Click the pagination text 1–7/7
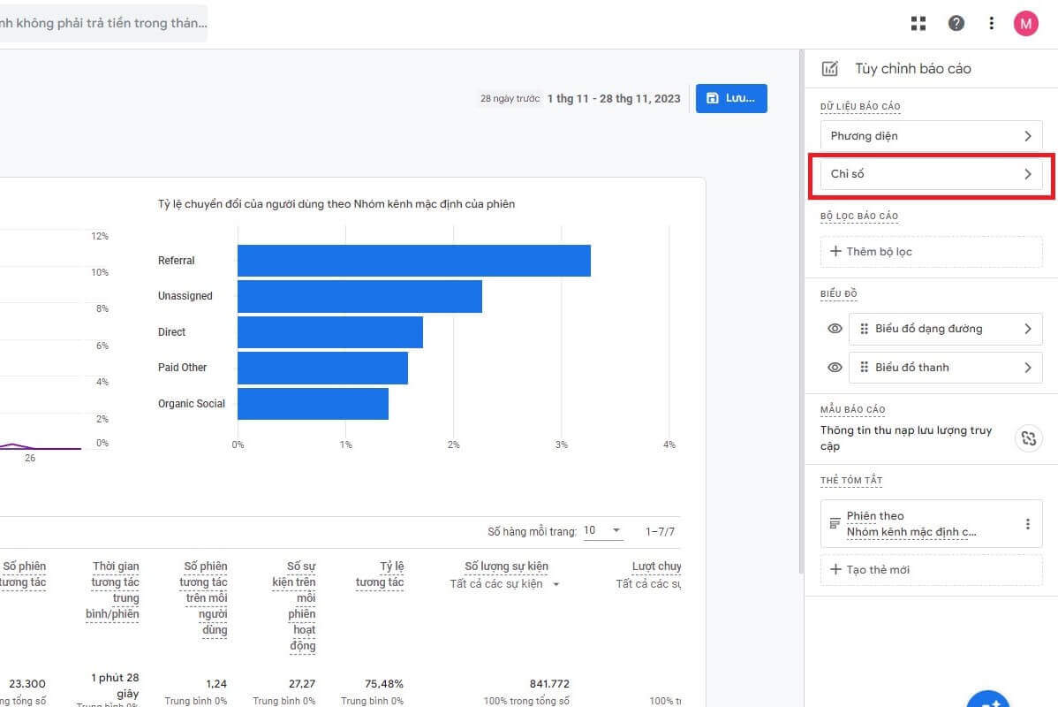1058x707 pixels. click(x=659, y=531)
